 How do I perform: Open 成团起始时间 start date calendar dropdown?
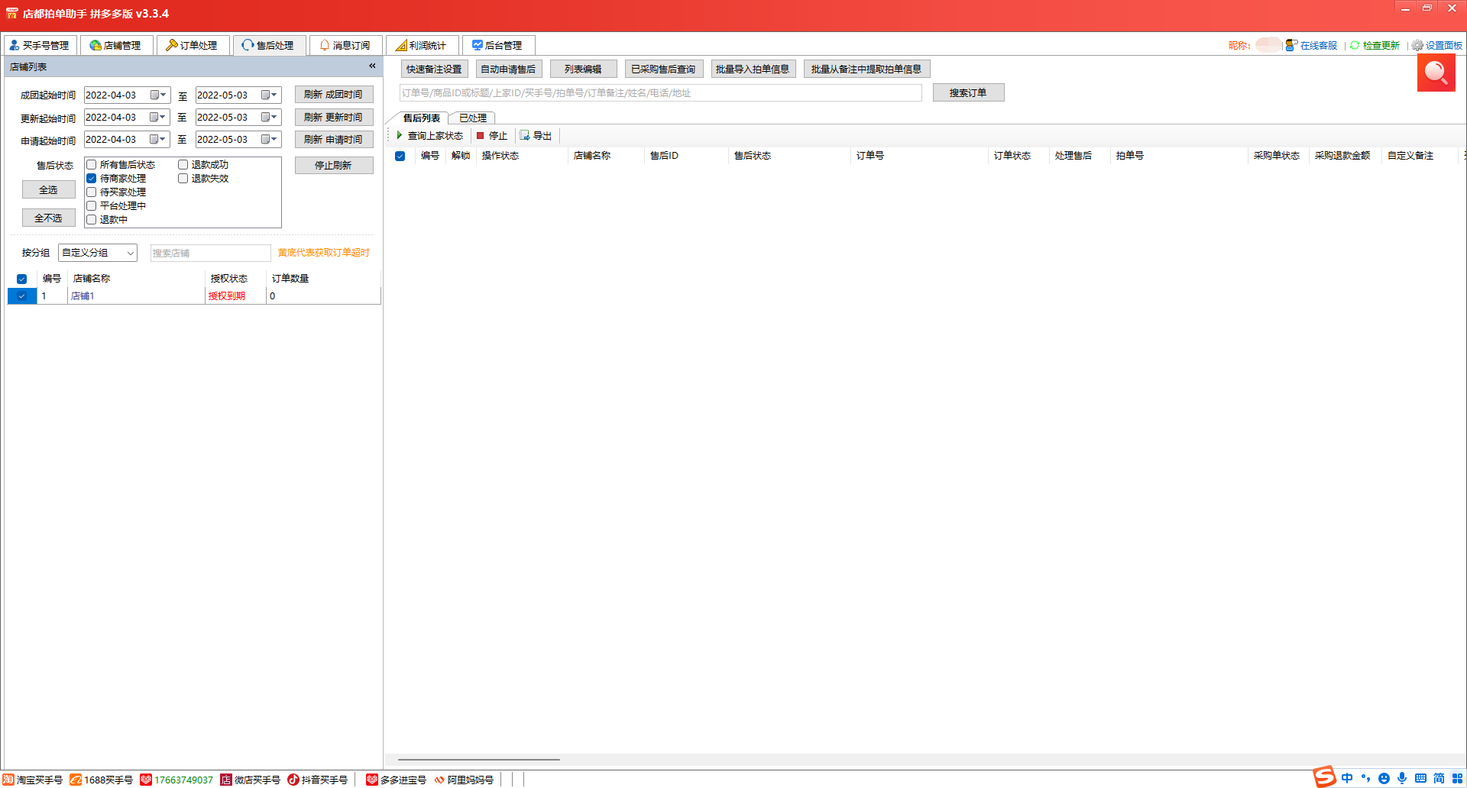158,95
